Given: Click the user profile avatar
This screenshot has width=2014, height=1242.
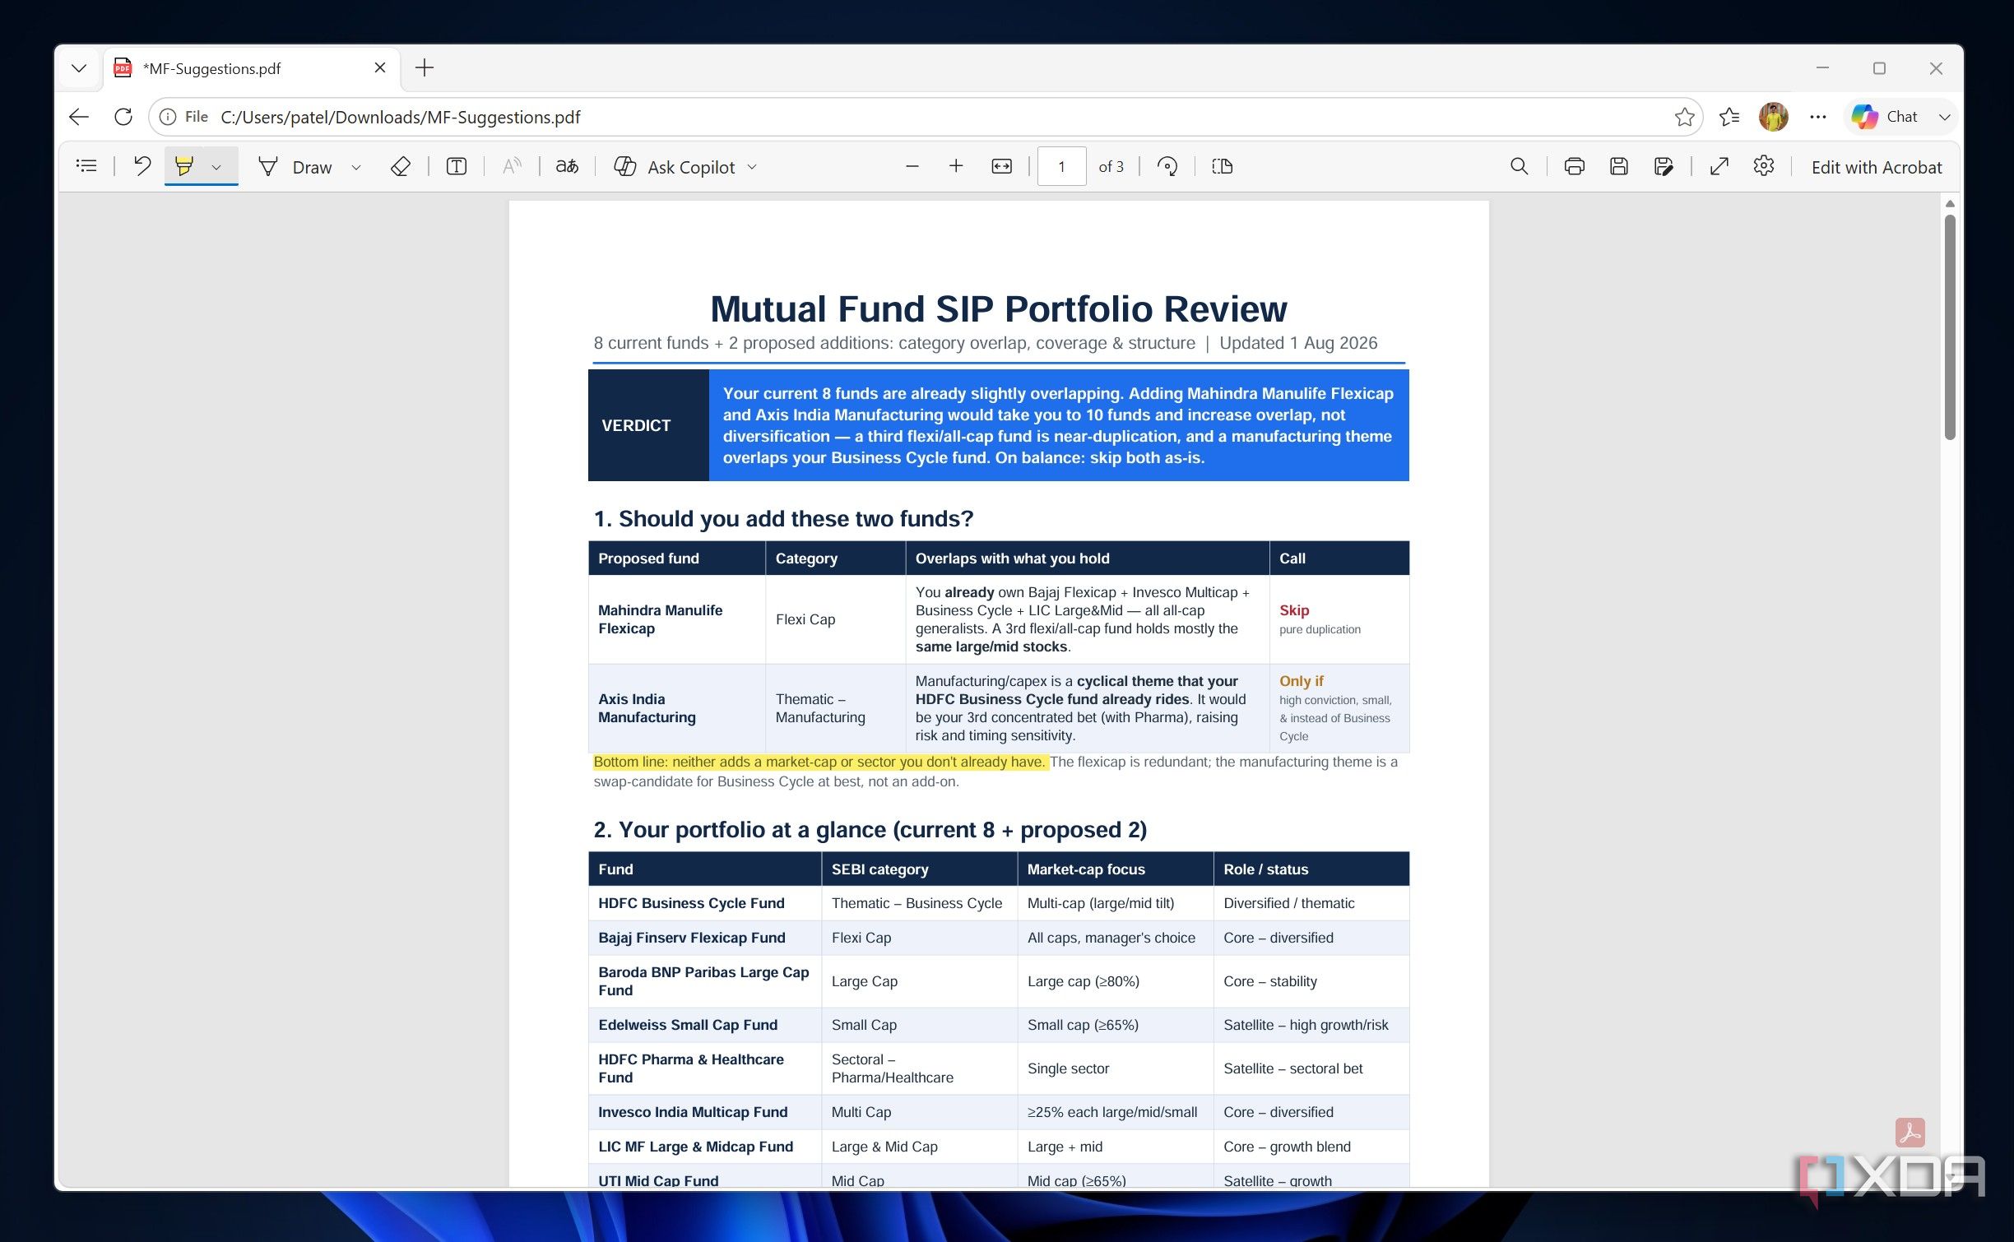Looking at the screenshot, I should pyautogui.click(x=1773, y=117).
